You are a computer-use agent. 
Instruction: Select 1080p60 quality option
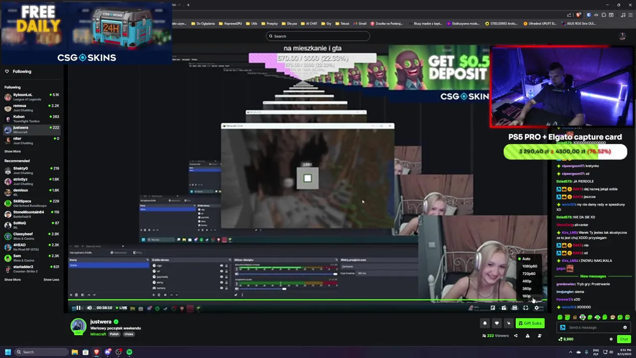point(529,266)
